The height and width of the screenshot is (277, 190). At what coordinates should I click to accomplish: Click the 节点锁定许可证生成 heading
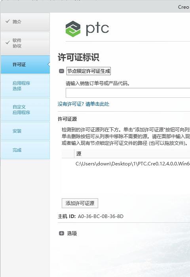(x=89, y=71)
